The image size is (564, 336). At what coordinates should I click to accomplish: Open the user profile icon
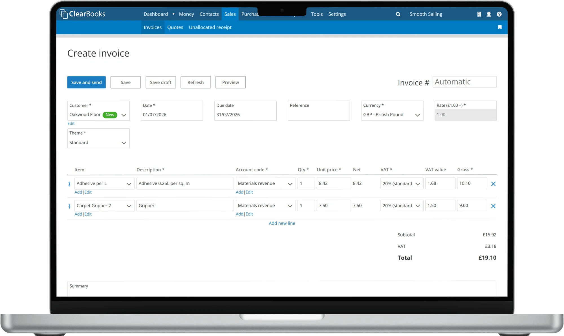[489, 14]
